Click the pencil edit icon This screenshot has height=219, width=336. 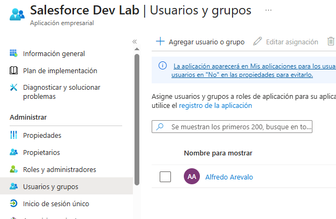click(x=257, y=41)
